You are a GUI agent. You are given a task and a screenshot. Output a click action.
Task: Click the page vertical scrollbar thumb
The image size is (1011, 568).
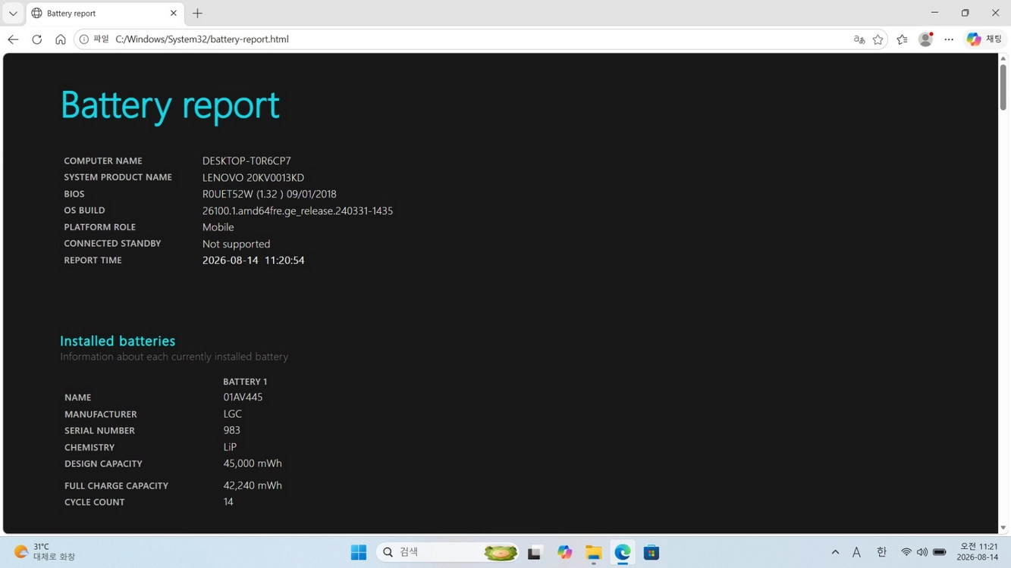[x=1003, y=88]
